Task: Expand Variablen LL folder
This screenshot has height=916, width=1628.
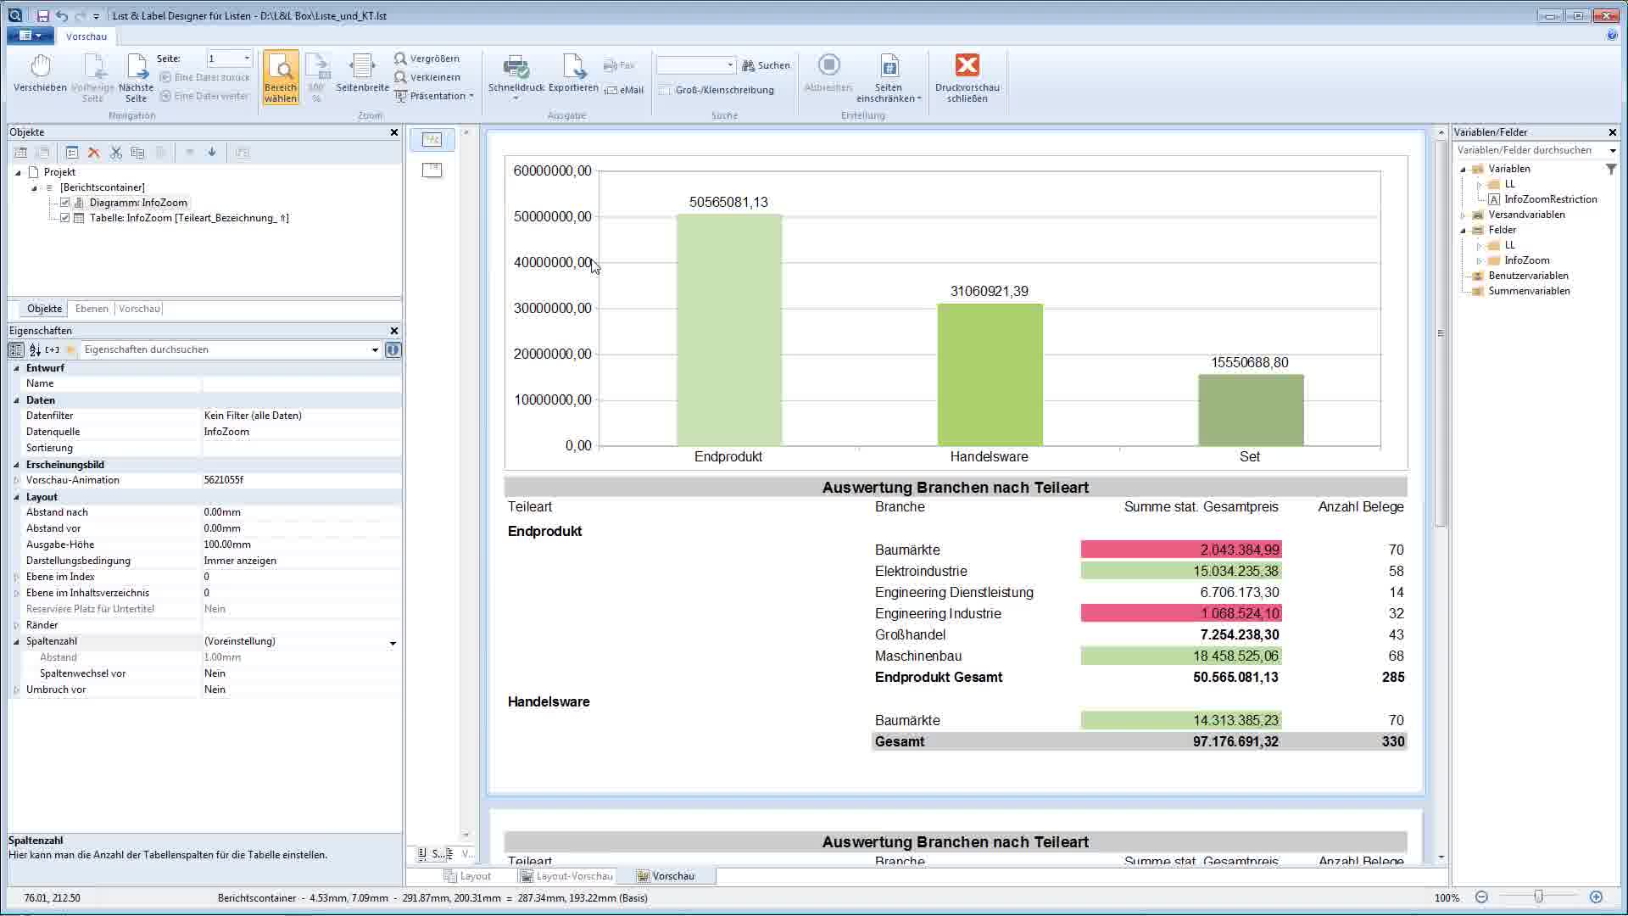Action: click(1480, 184)
